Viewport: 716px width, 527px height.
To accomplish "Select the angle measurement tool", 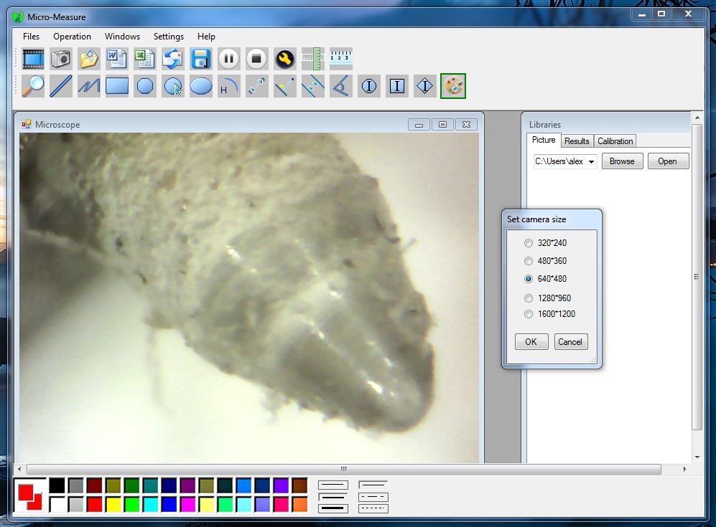I will pyautogui.click(x=341, y=86).
